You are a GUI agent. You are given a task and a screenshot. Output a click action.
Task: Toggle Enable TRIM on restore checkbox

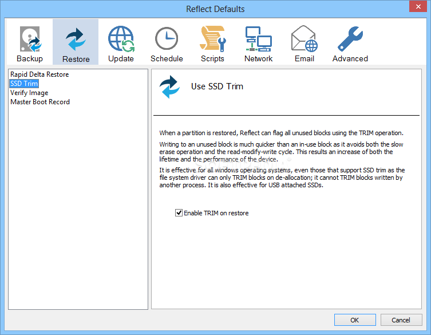click(179, 212)
